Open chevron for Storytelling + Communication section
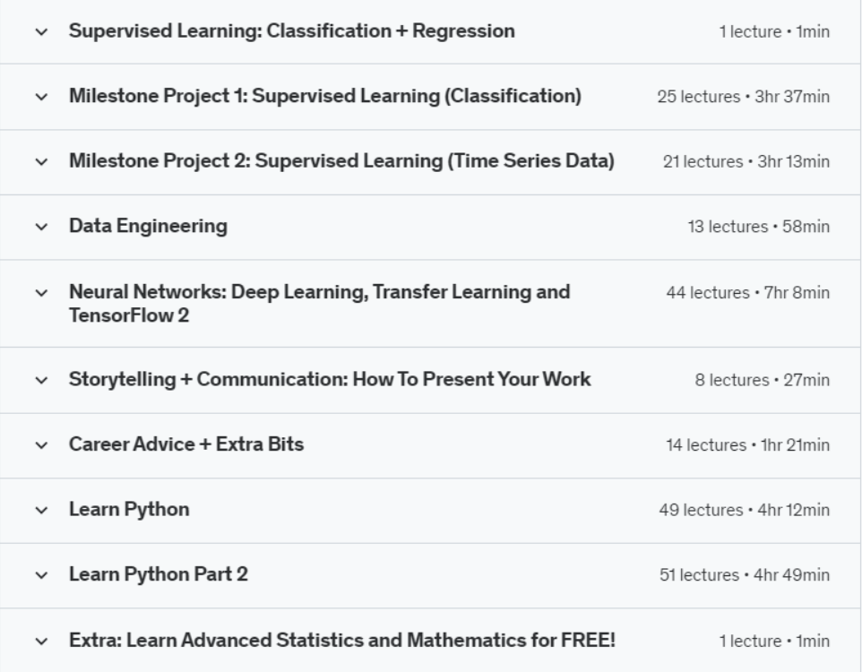862x672 pixels. [39, 380]
